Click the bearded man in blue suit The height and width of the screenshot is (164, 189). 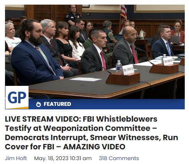36,53
